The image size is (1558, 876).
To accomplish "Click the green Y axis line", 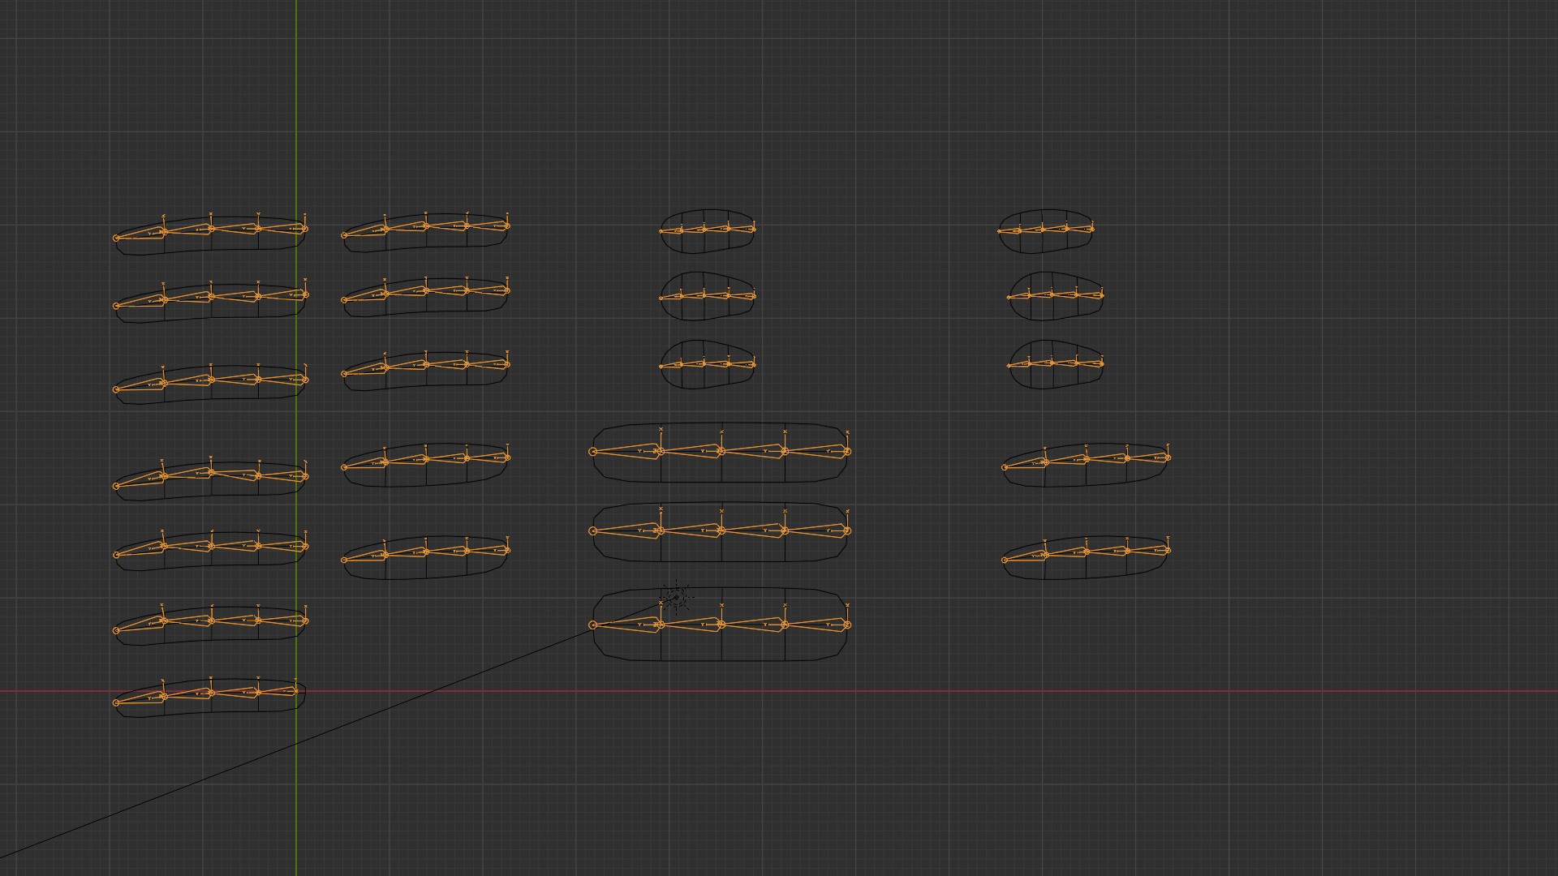I will 296,122.
